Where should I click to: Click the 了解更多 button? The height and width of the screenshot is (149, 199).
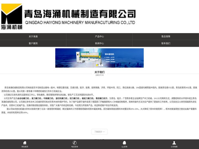[x=99, y=132]
